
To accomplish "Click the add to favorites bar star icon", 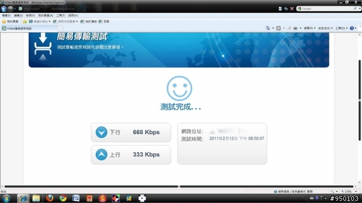I will click(x=24, y=21).
